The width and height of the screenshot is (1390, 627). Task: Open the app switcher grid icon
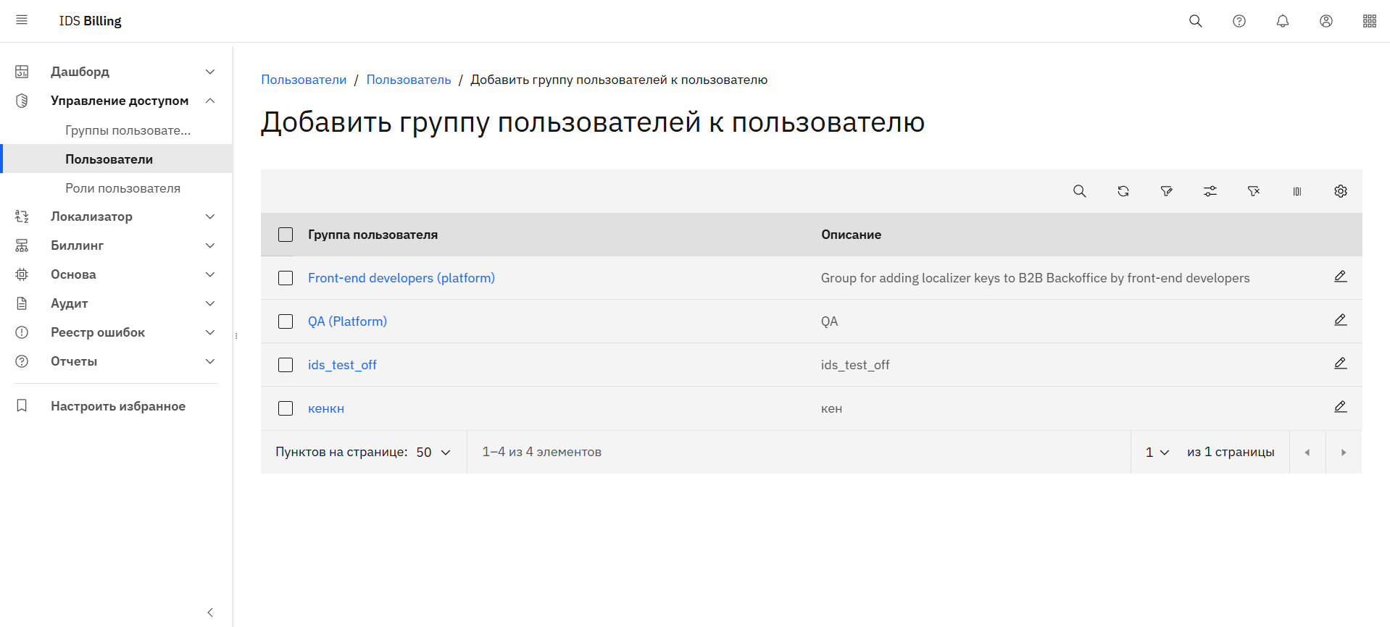[x=1369, y=21]
